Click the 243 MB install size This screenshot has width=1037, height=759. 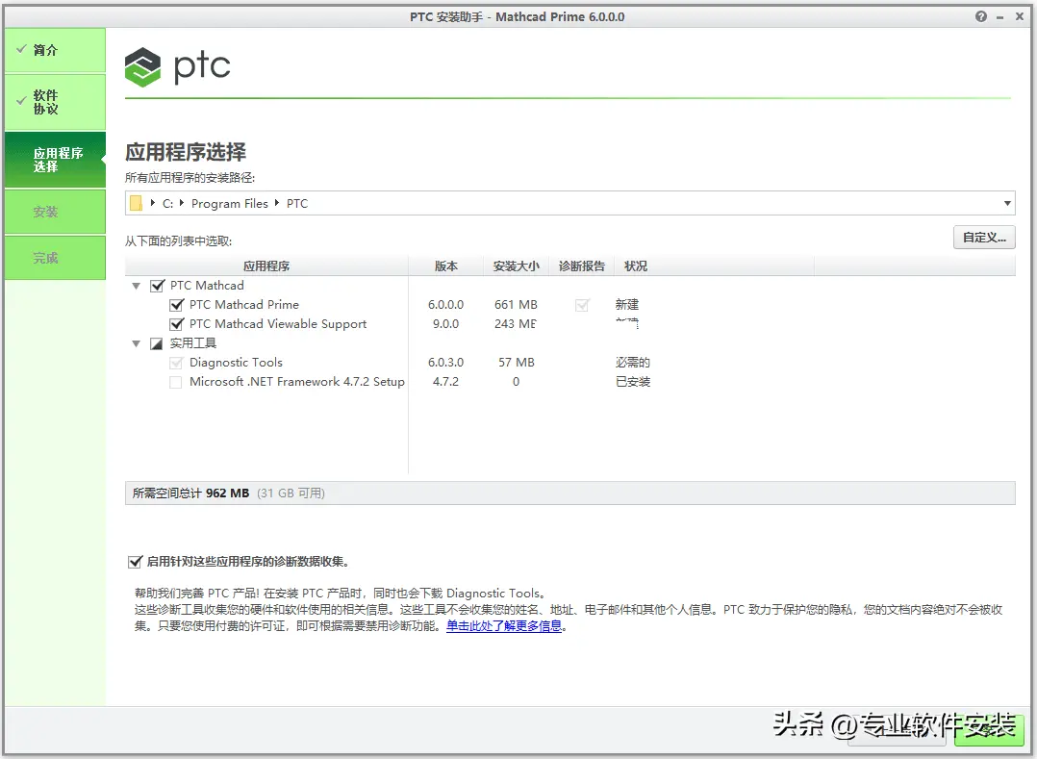(x=516, y=324)
